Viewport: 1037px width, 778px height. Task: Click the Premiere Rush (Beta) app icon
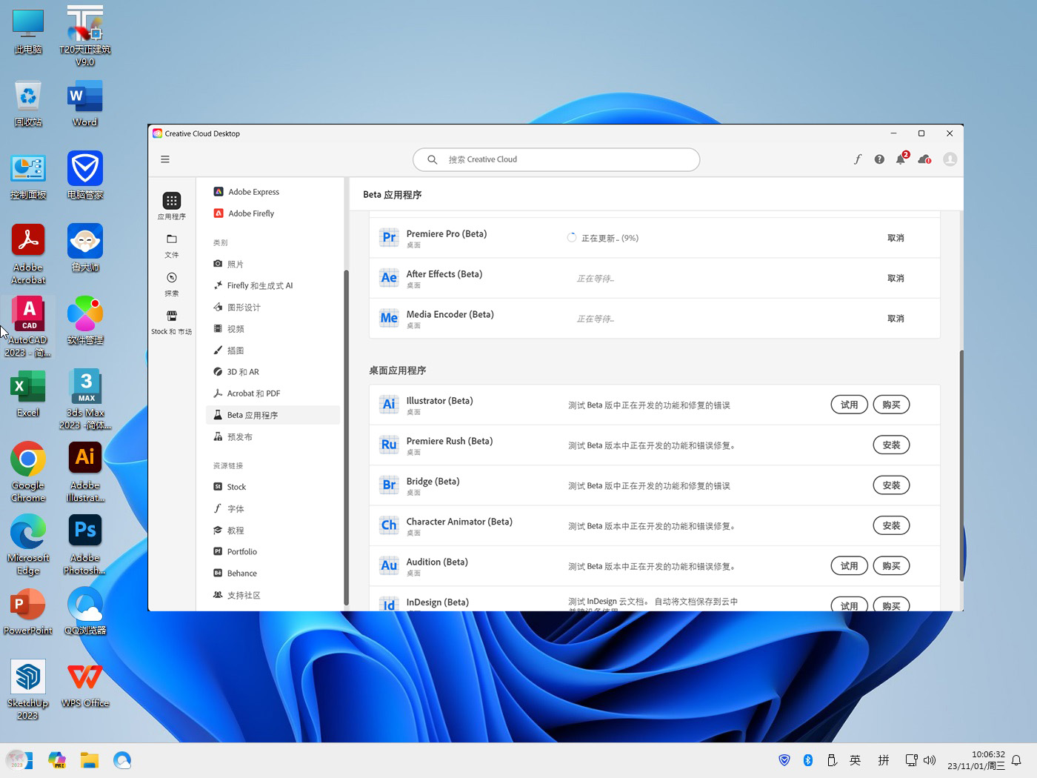(389, 445)
